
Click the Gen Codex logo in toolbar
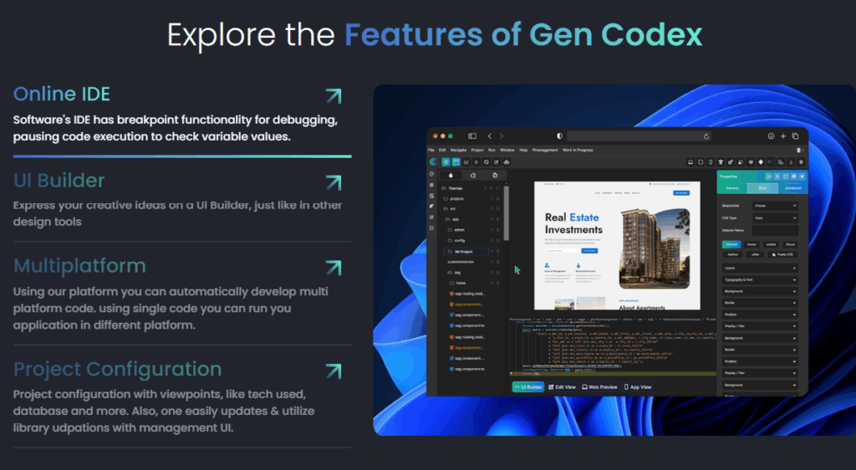click(434, 162)
